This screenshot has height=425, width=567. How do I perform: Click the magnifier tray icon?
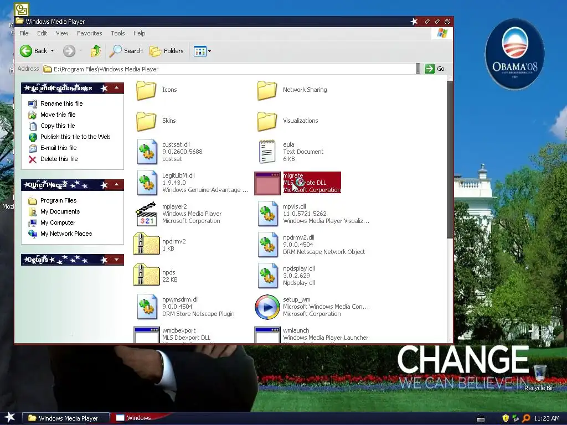(526, 418)
